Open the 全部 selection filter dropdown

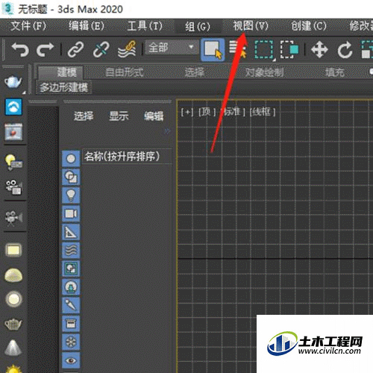[x=172, y=48]
